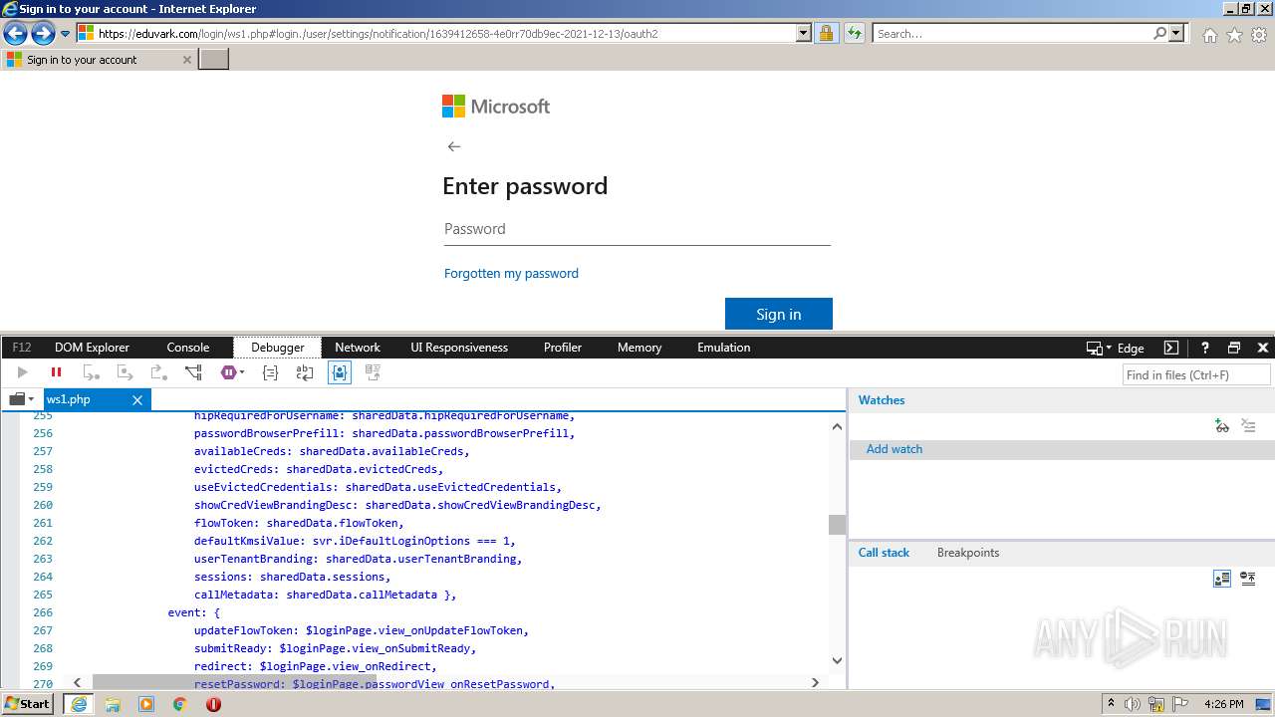
Task: Open the search provider dropdown
Action: click(x=1176, y=33)
